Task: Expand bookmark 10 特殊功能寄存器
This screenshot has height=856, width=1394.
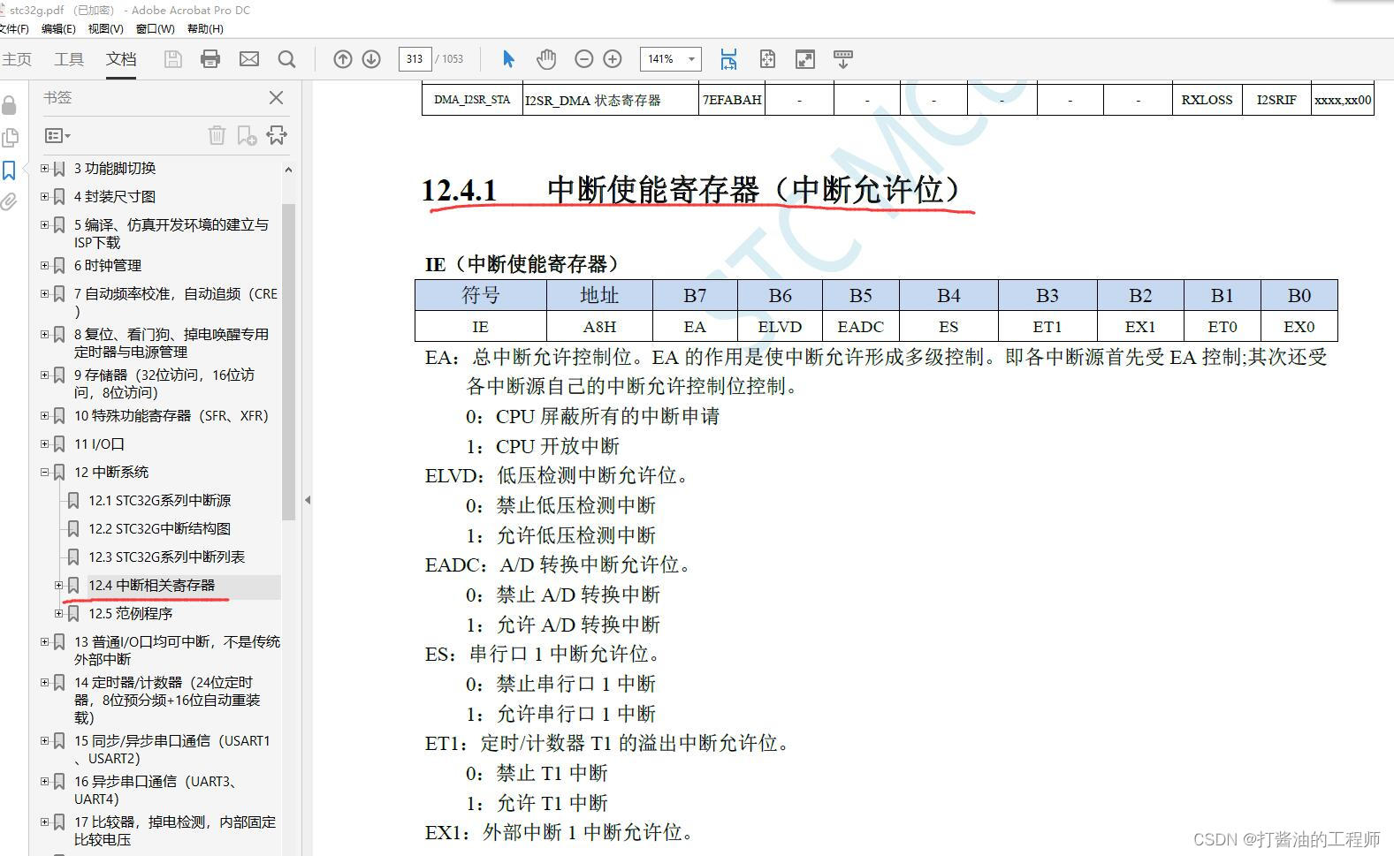Action: click(44, 415)
